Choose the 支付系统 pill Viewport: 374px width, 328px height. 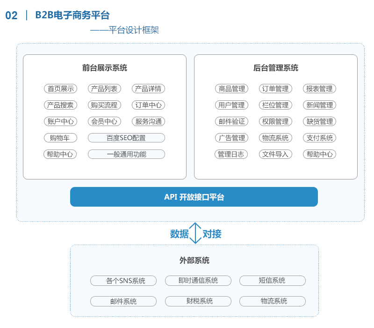point(319,138)
